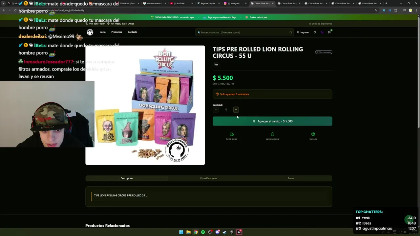Switch to the Especificaciones tab
This screenshot has width=420, height=236.
209,178
